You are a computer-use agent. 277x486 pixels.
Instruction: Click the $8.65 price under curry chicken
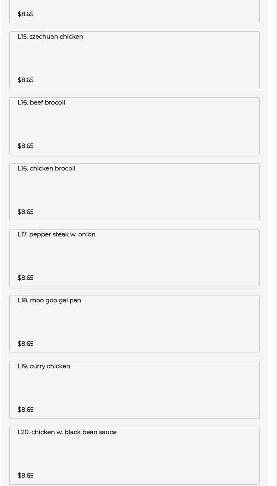[x=26, y=410]
